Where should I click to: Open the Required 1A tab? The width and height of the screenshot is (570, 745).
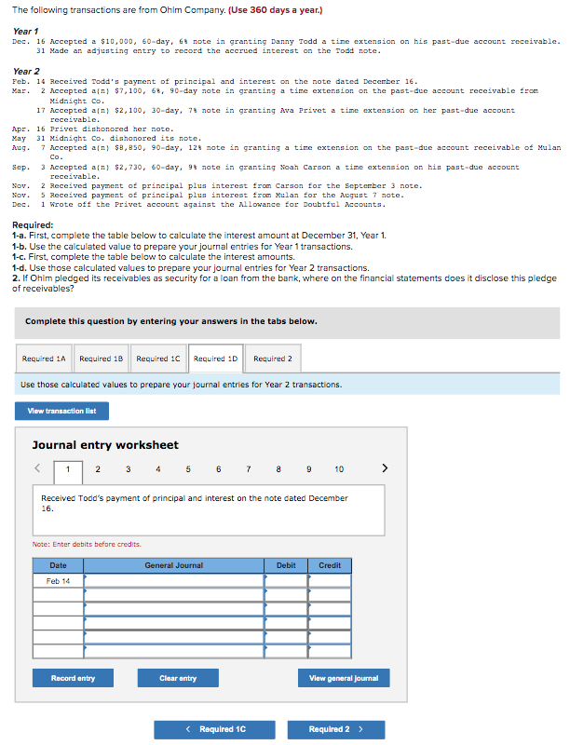pyautogui.click(x=44, y=359)
